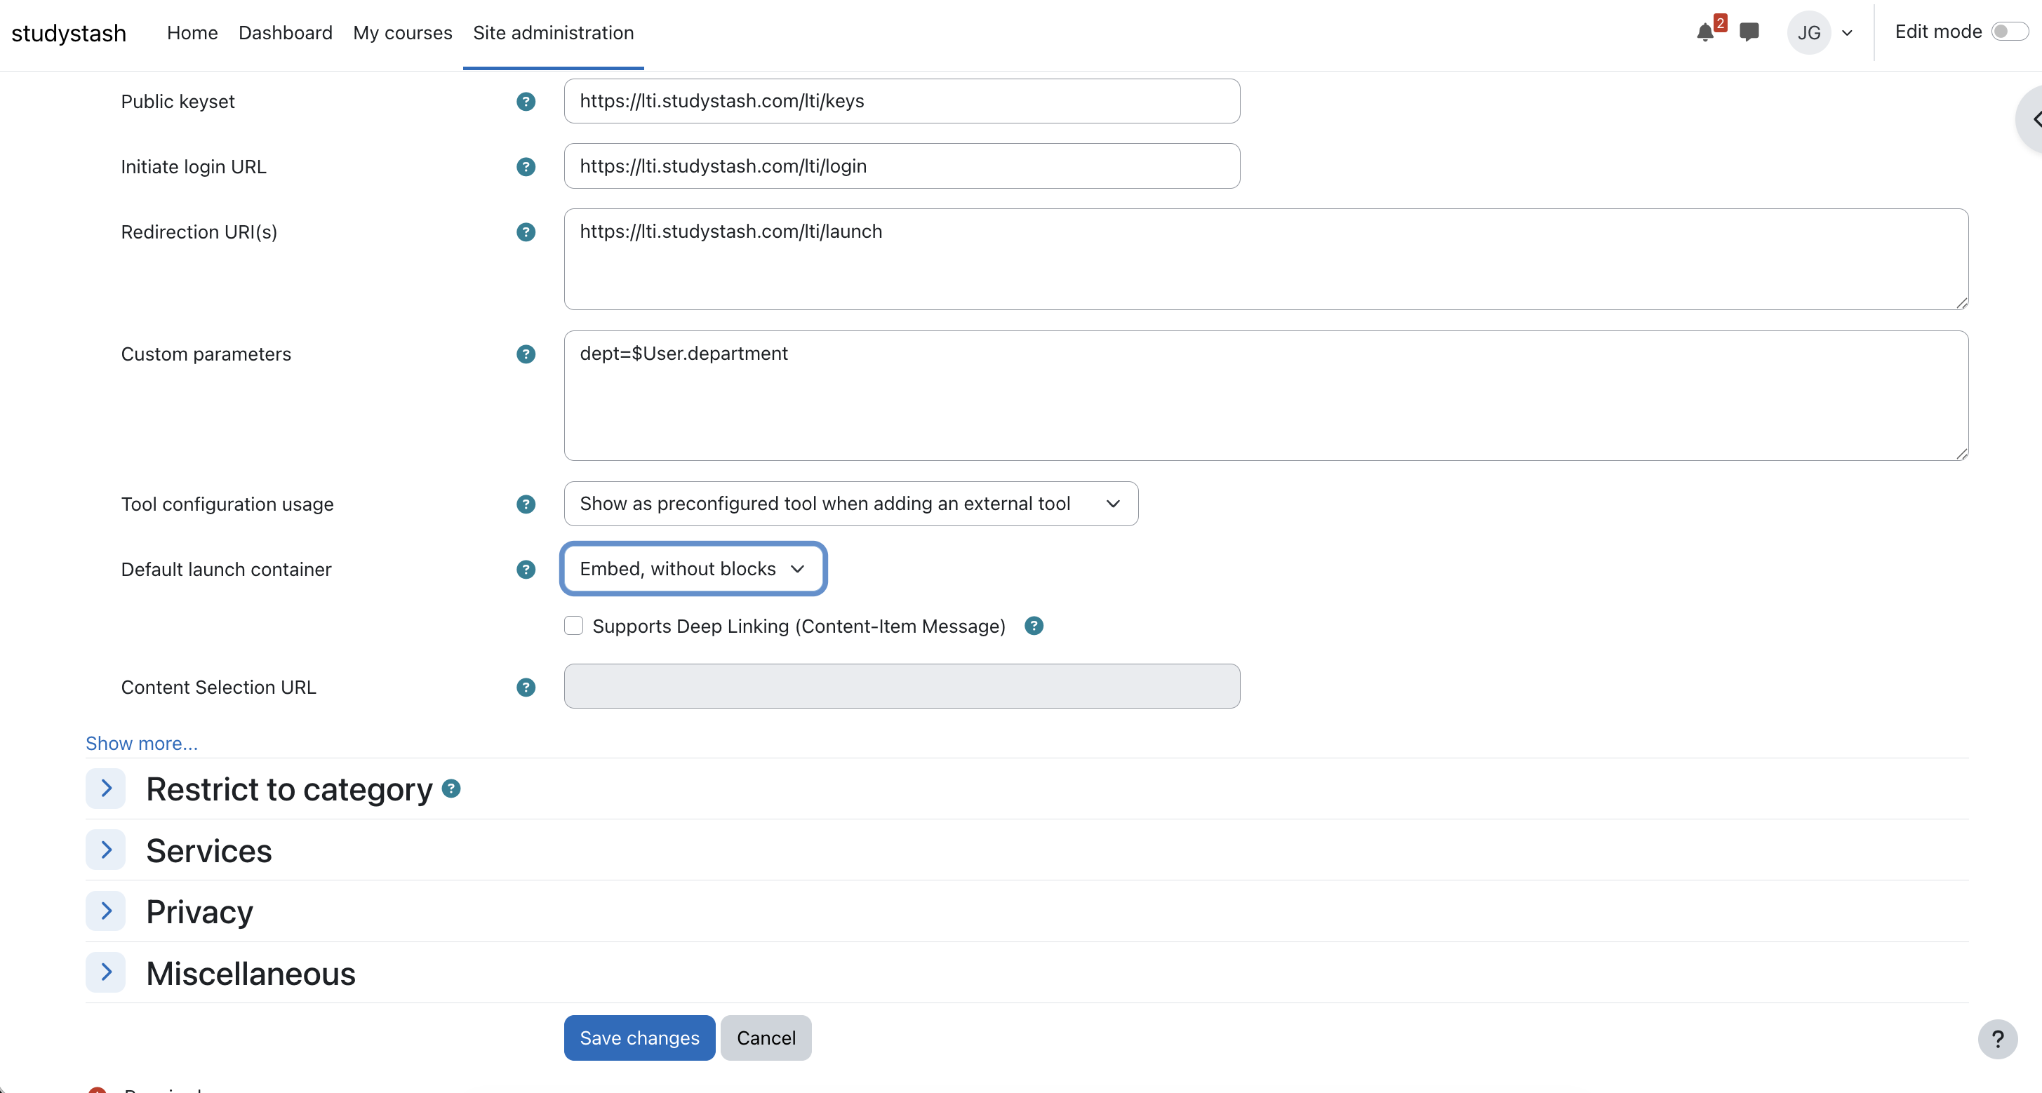Check Supports Deep Linking checkbox

[574, 625]
